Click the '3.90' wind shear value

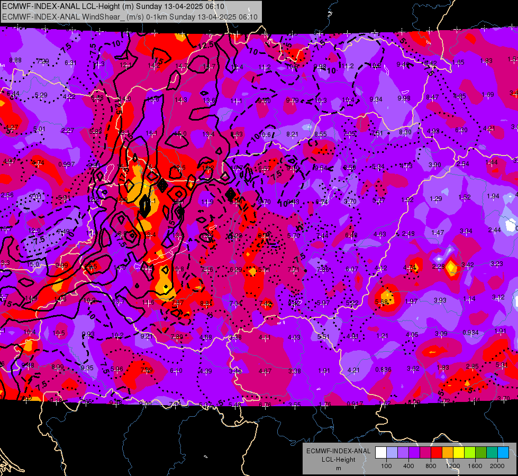click(434, 165)
